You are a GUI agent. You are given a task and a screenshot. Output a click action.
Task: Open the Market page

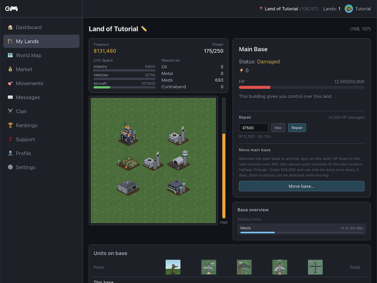pos(41,69)
